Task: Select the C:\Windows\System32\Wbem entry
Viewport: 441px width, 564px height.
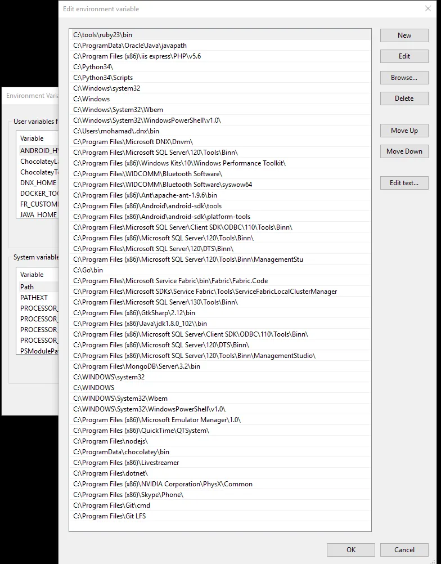Action: pyautogui.click(x=220, y=110)
